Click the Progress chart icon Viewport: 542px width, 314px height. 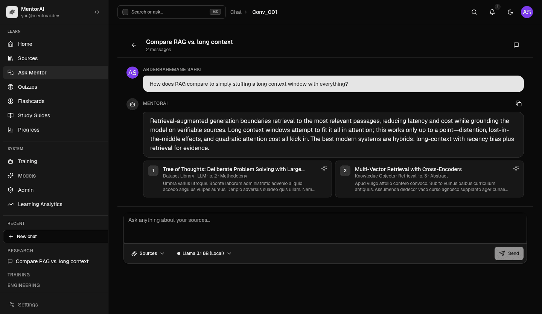(x=11, y=130)
